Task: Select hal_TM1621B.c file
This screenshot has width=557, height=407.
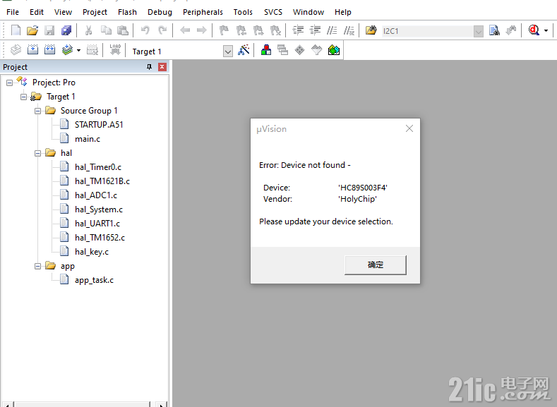Action: pos(102,181)
